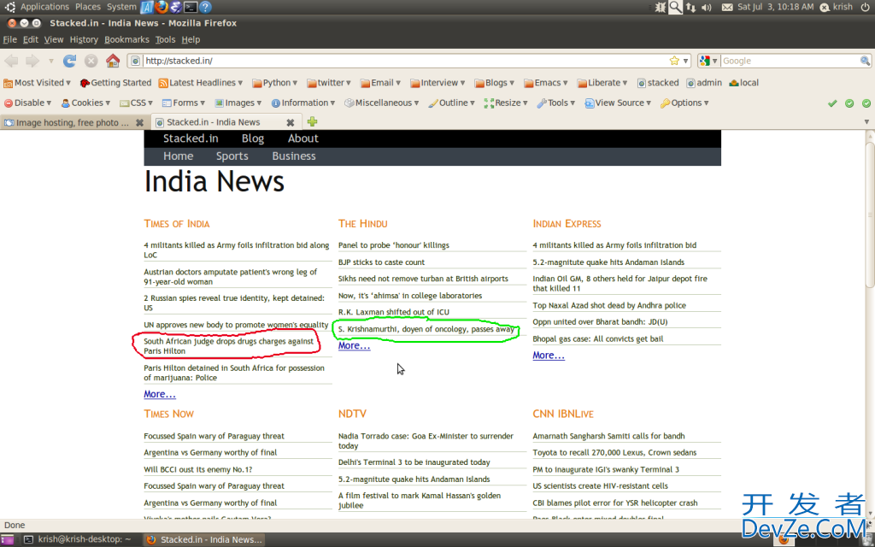Click More... under The Hindu
Screen dimensions: 875x547
coord(354,345)
